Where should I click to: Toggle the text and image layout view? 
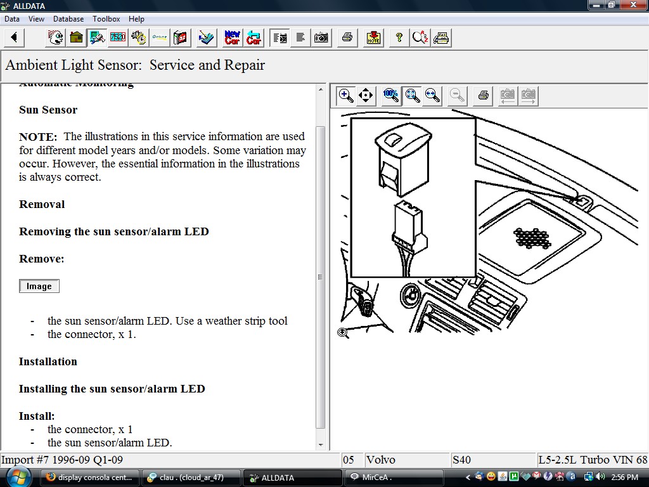click(280, 37)
